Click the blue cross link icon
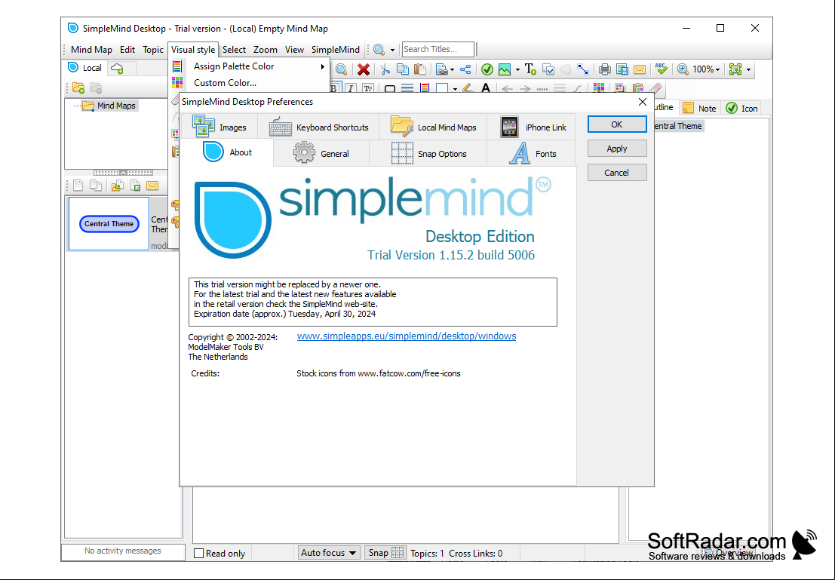835x580 pixels. tap(582, 69)
